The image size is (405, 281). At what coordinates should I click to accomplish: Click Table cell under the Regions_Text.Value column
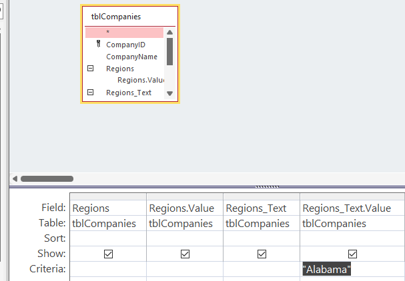(x=352, y=223)
